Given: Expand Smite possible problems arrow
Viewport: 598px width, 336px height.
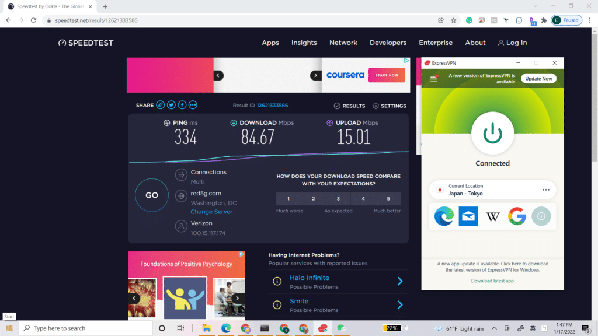Looking at the screenshot, I should pyautogui.click(x=400, y=304).
